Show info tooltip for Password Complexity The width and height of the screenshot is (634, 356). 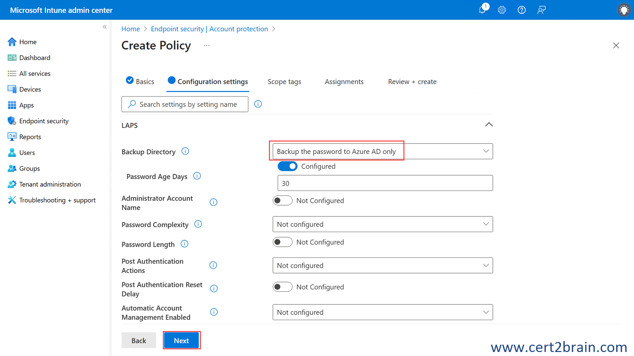point(198,224)
